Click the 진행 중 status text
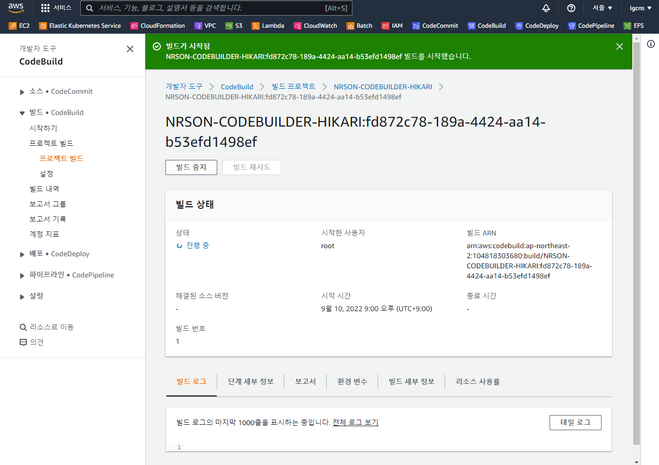This screenshot has width=659, height=465. pyautogui.click(x=198, y=246)
